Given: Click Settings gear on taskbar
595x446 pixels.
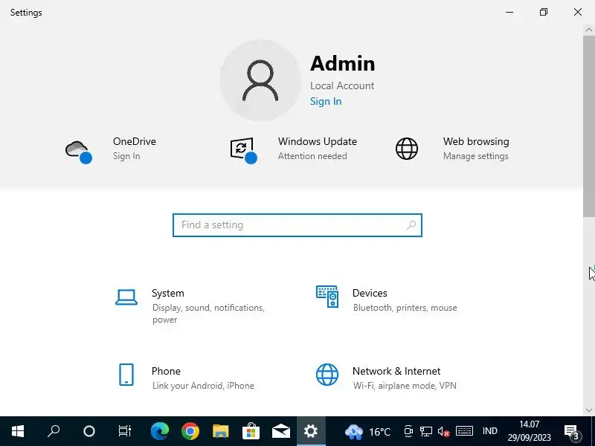Looking at the screenshot, I should coord(311,431).
